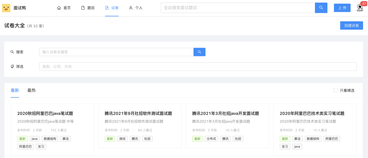The image size is (368, 158).
Task: Open the 个人 profile navigation item
Action: click(x=136, y=8)
